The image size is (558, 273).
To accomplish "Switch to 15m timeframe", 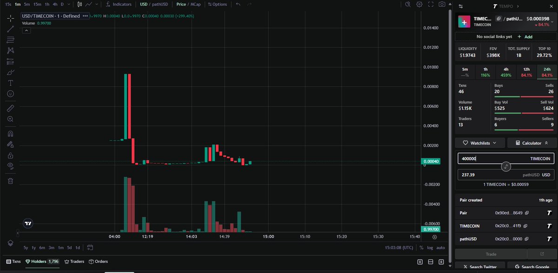I will (37, 4).
